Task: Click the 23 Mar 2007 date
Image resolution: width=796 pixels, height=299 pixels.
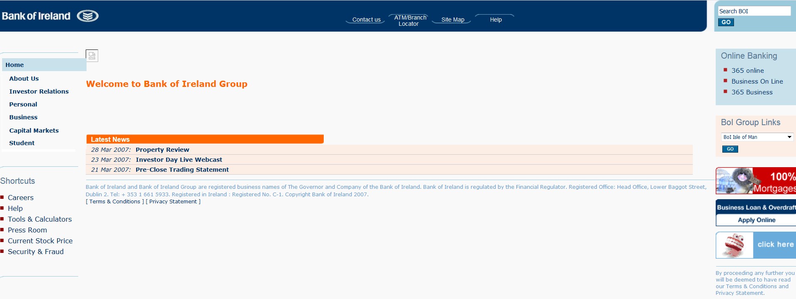Action: [111, 160]
